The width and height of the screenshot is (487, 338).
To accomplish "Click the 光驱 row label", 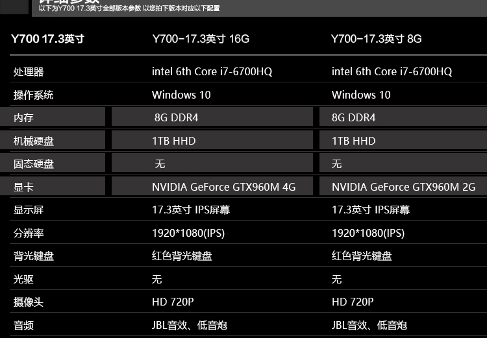I will (x=23, y=279).
